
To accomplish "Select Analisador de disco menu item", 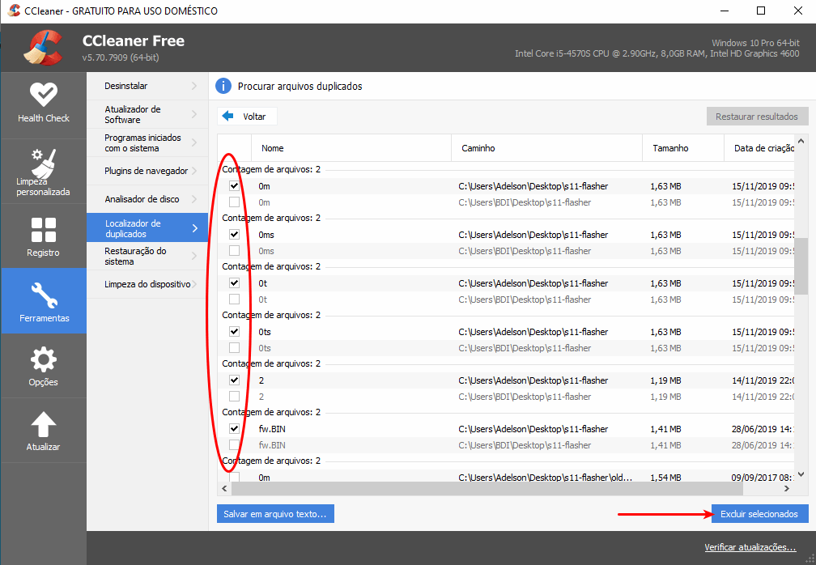I will (x=147, y=199).
